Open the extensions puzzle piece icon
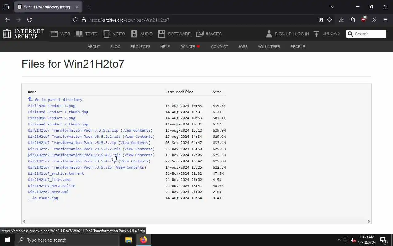Image resolution: width=393 pixels, height=246 pixels. click(352, 20)
